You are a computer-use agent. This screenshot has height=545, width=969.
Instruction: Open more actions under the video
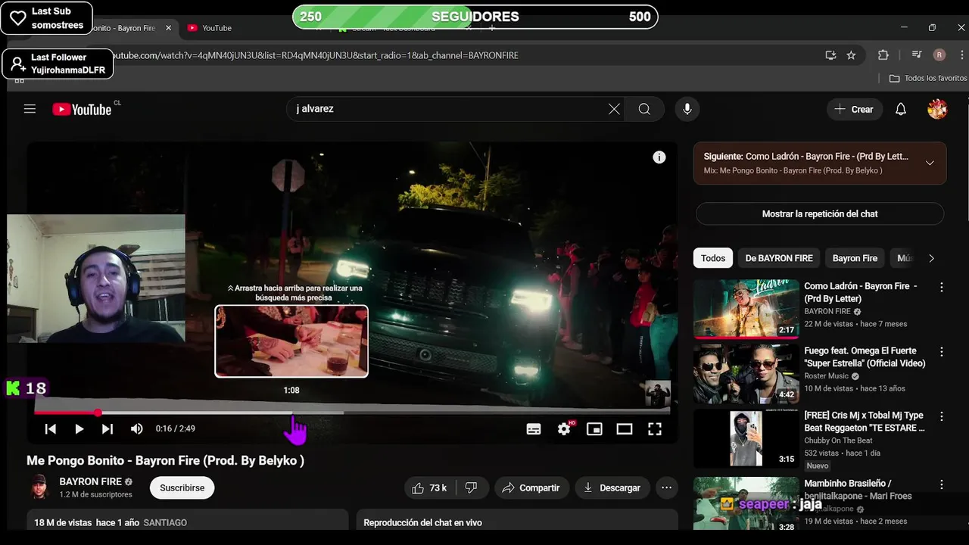coord(666,488)
